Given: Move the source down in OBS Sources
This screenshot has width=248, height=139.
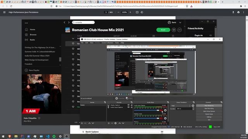Looking at the screenshot, I should click(x=123, y=123).
